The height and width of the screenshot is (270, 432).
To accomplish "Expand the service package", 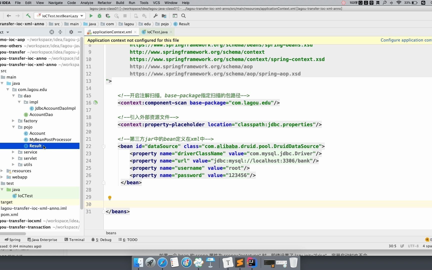I will click(13, 152).
